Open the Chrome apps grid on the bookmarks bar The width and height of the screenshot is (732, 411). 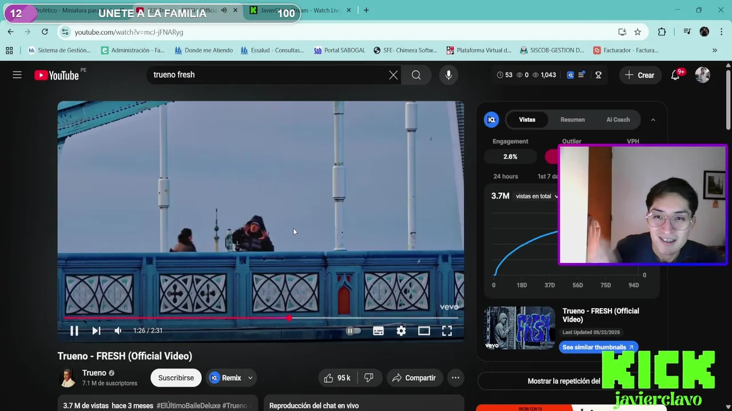click(9, 50)
